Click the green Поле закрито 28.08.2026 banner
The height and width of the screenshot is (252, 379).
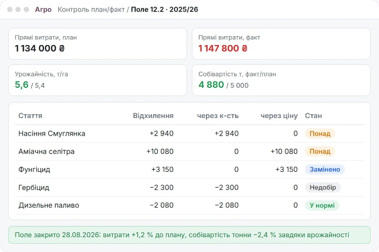click(189, 235)
